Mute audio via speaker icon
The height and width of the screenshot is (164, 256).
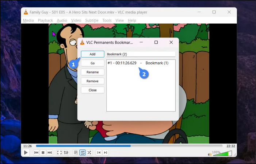point(210,155)
